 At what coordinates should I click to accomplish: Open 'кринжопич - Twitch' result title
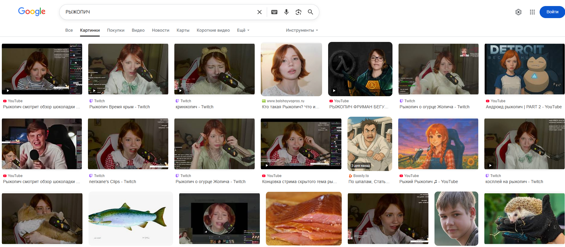click(195, 107)
